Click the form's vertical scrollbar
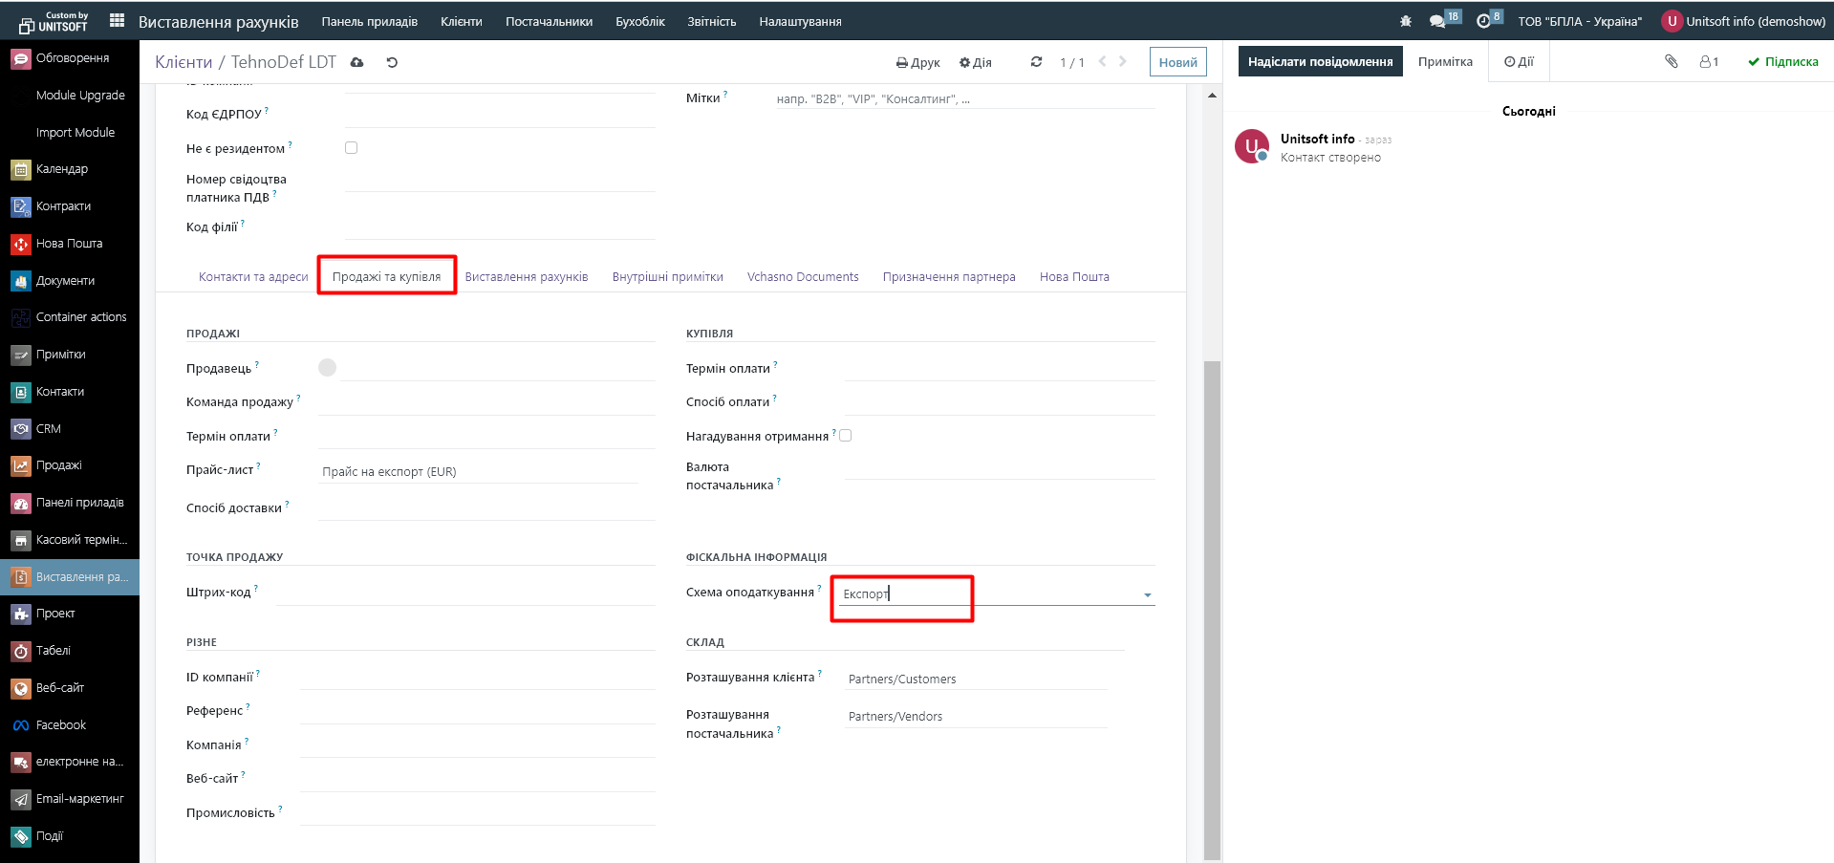 click(1212, 573)
